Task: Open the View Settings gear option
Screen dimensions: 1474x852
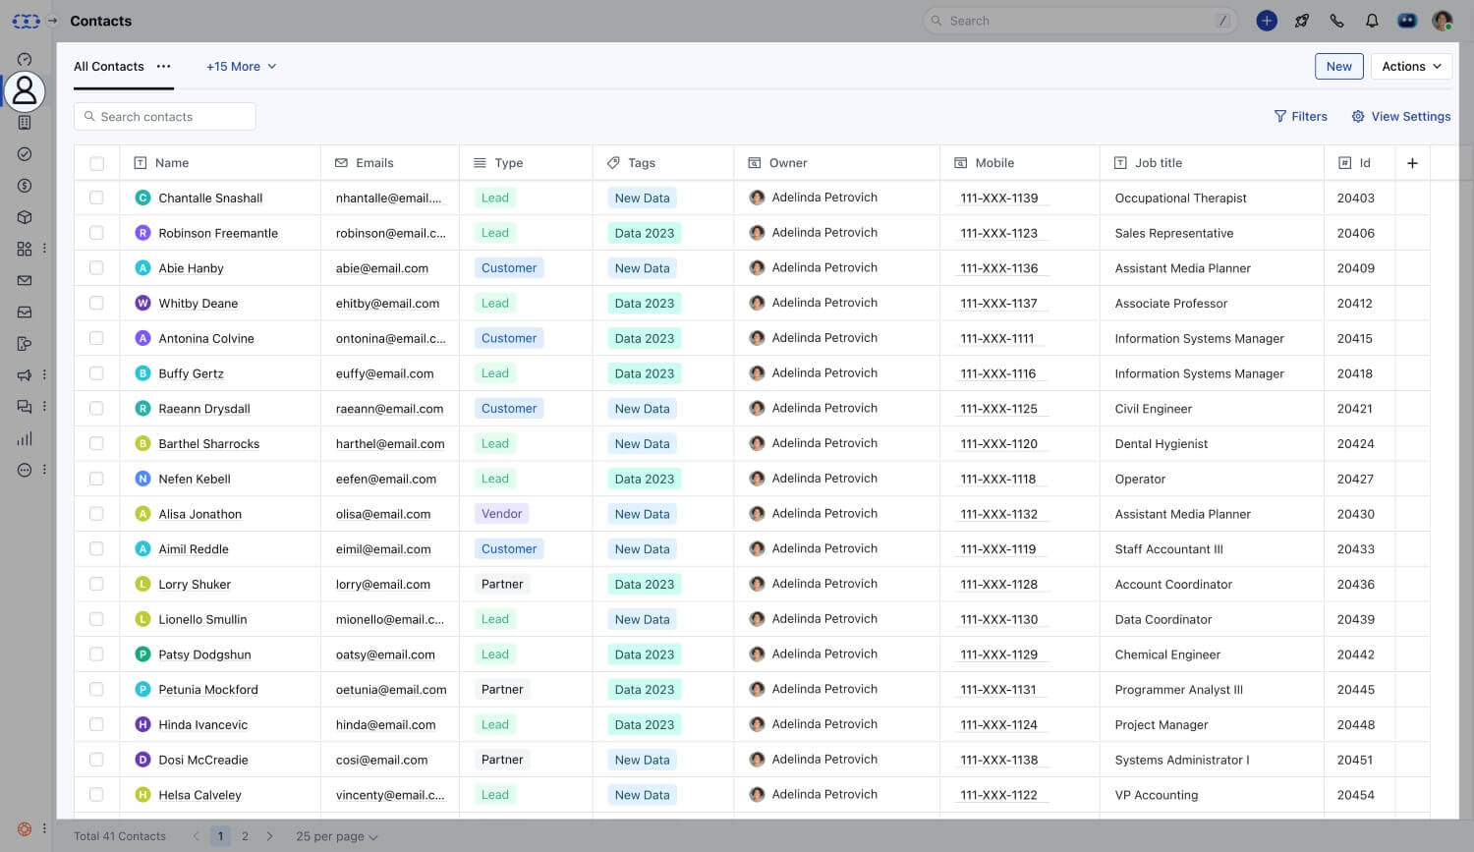Action: [1400, 116]
